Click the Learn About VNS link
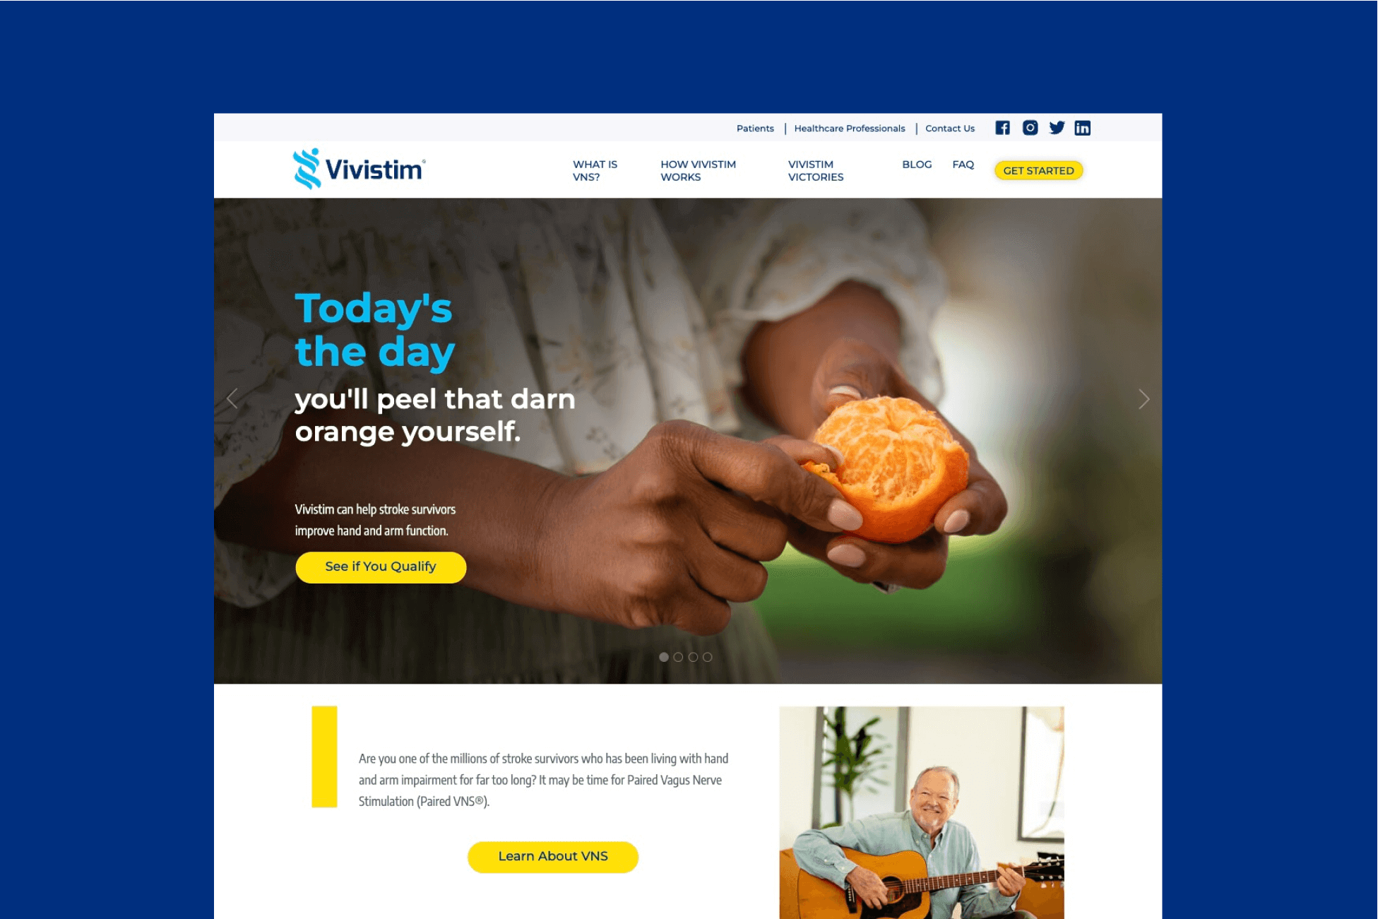Image resolution: width=1378 pixels, height=919 pixels. coord(552,855)
